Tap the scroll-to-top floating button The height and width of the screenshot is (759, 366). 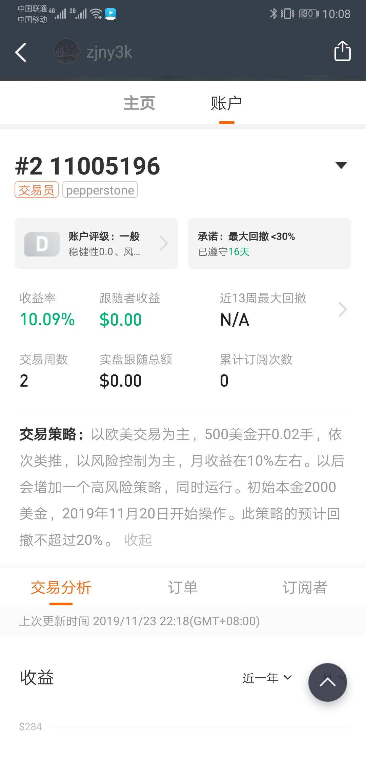327,682
